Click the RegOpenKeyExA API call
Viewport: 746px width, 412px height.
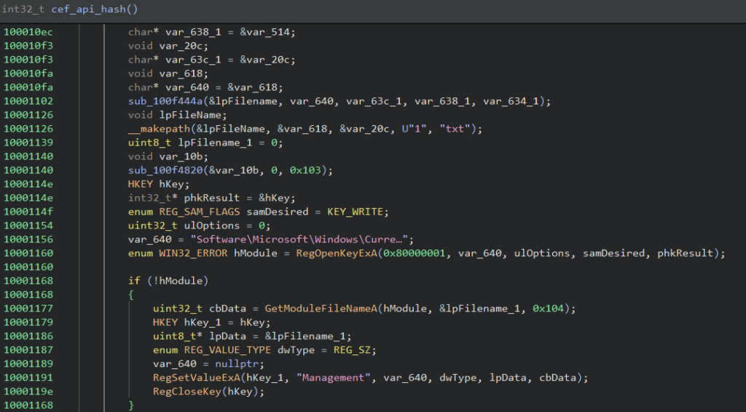pyautogui.click(x=337, y=253)
